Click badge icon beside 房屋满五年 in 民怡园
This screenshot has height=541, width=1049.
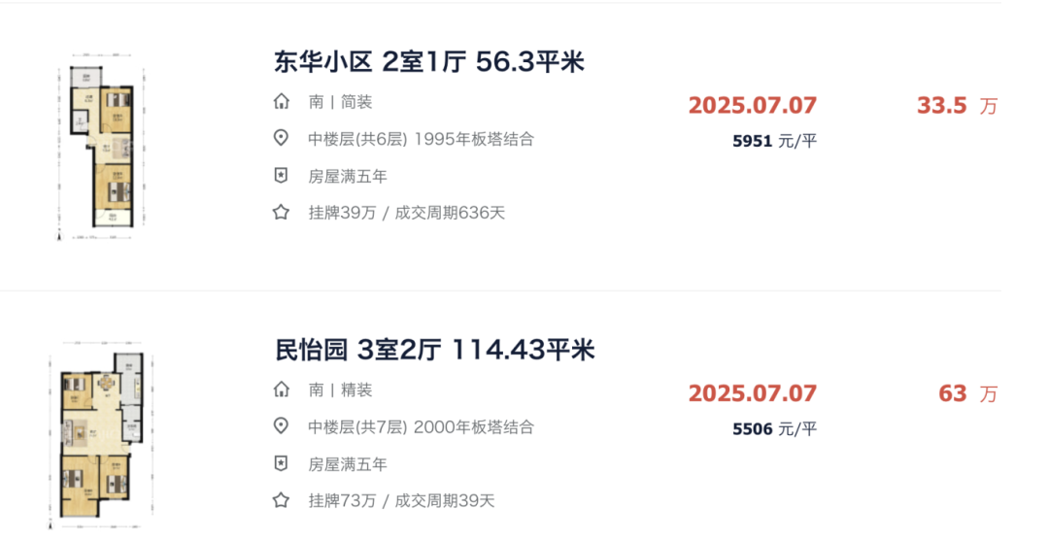point(282,463)
